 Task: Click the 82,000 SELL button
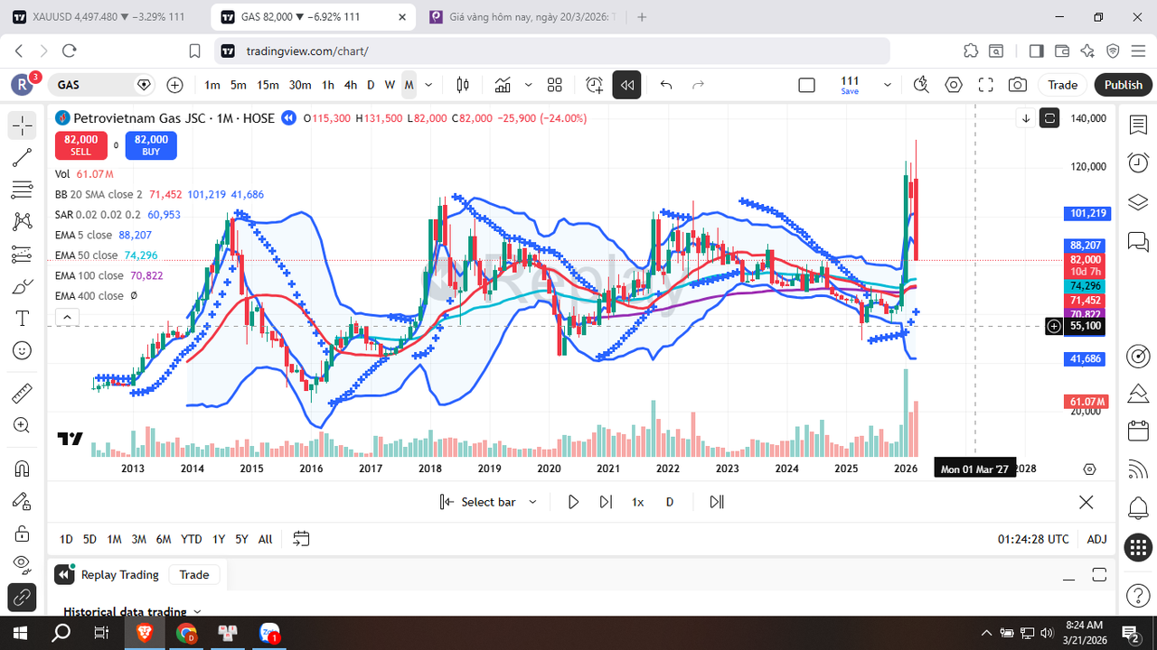click(x=81, y=145)
